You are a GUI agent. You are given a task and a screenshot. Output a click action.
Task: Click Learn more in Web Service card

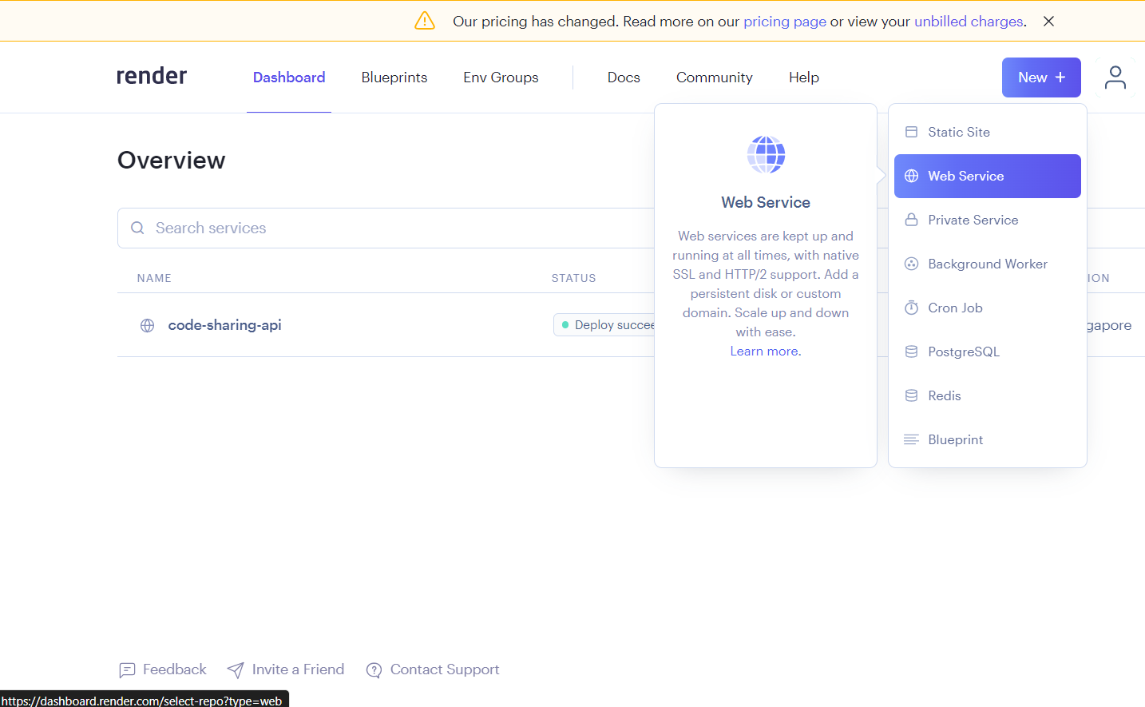tap(766, 352)
